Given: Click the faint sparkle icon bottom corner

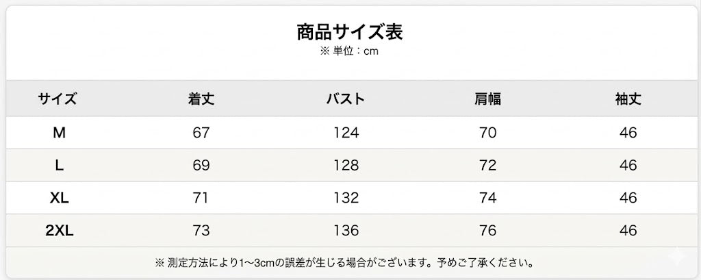Looking at the screenshot, I should click(x=677, y=259).
